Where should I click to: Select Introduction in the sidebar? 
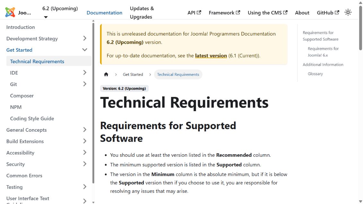pyautogui.click(x=21, y=27)
